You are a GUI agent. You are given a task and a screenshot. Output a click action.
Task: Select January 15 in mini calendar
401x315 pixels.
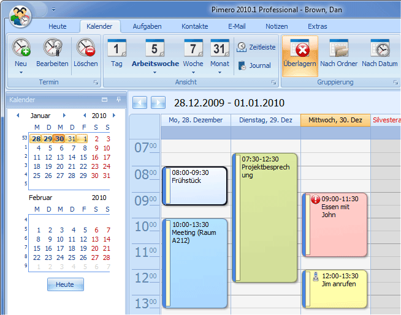83,157
